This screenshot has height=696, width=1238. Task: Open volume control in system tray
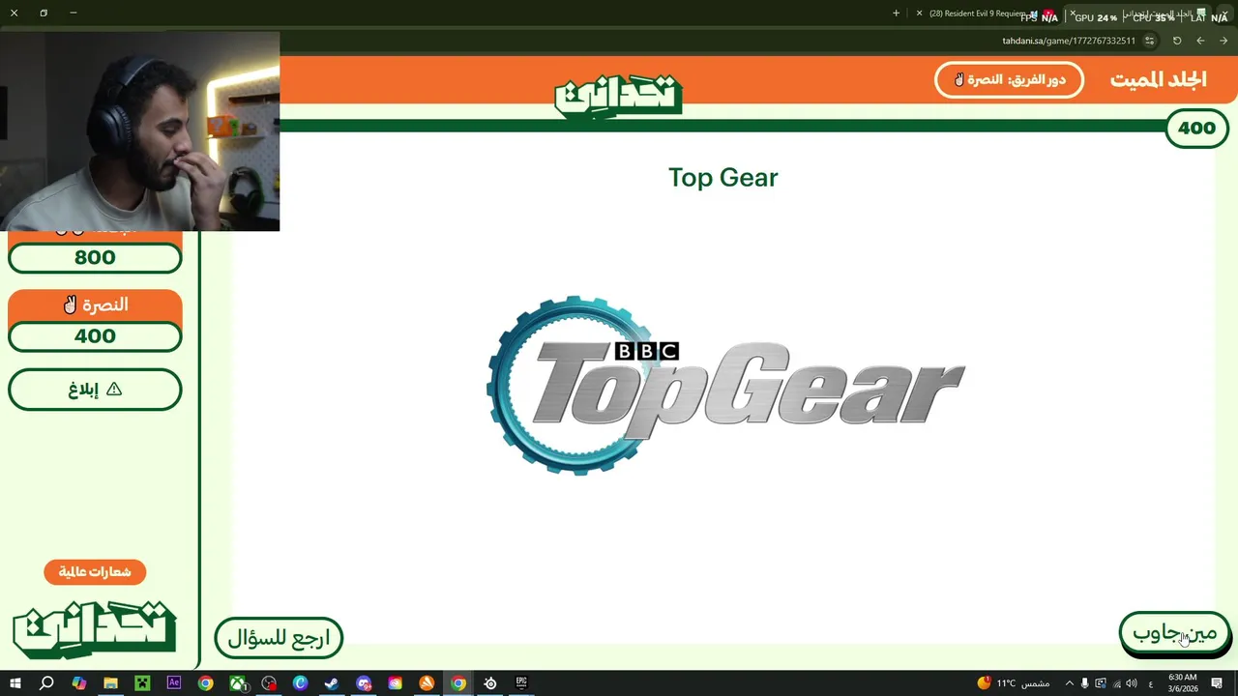coord(1132,683)
